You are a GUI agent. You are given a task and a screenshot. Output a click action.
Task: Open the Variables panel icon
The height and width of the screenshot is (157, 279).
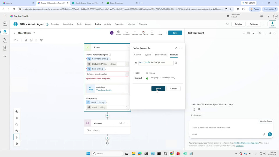point(135,33)
